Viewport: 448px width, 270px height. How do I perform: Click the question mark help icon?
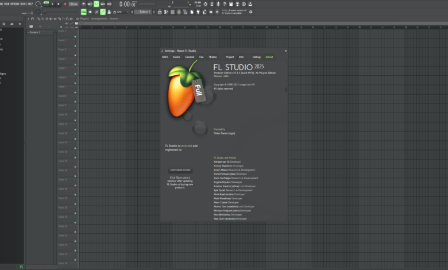[225, 4]
